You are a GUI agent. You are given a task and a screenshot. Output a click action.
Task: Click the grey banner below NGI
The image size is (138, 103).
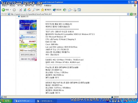28,55
